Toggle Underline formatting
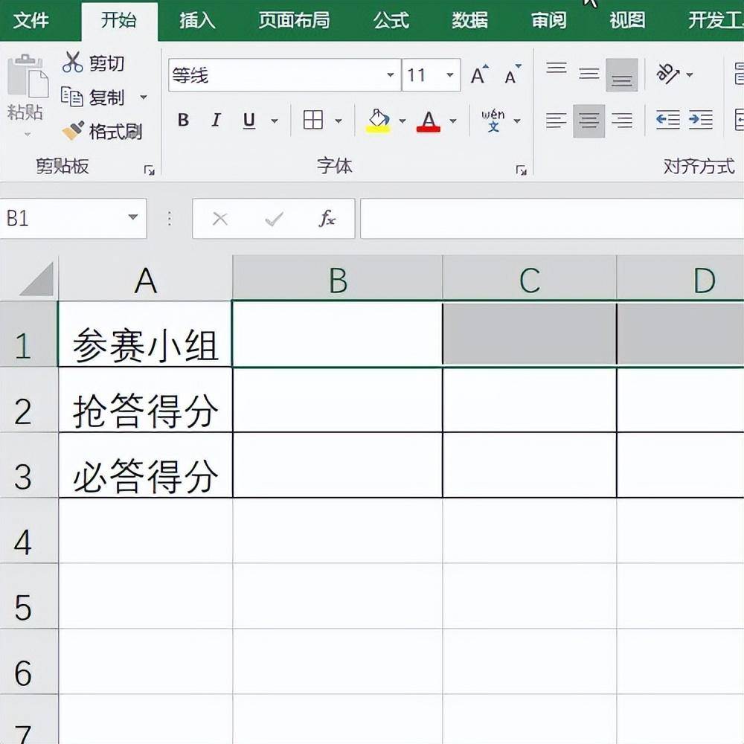 pyautogui.click(x=249, y=121)
